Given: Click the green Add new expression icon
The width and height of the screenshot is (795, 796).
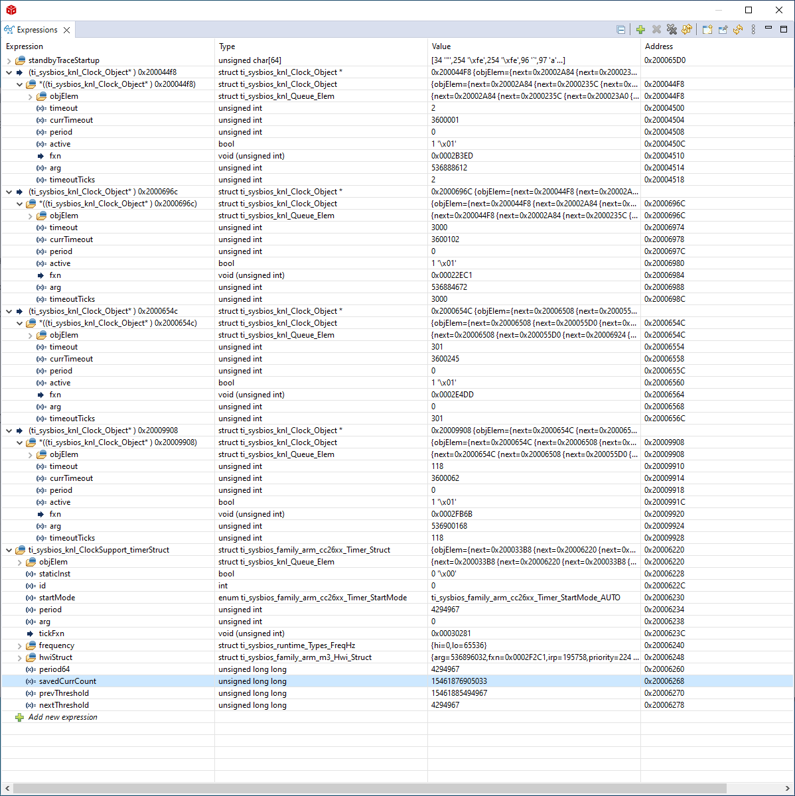Looking at the screenshot, I should pos(640,30).
